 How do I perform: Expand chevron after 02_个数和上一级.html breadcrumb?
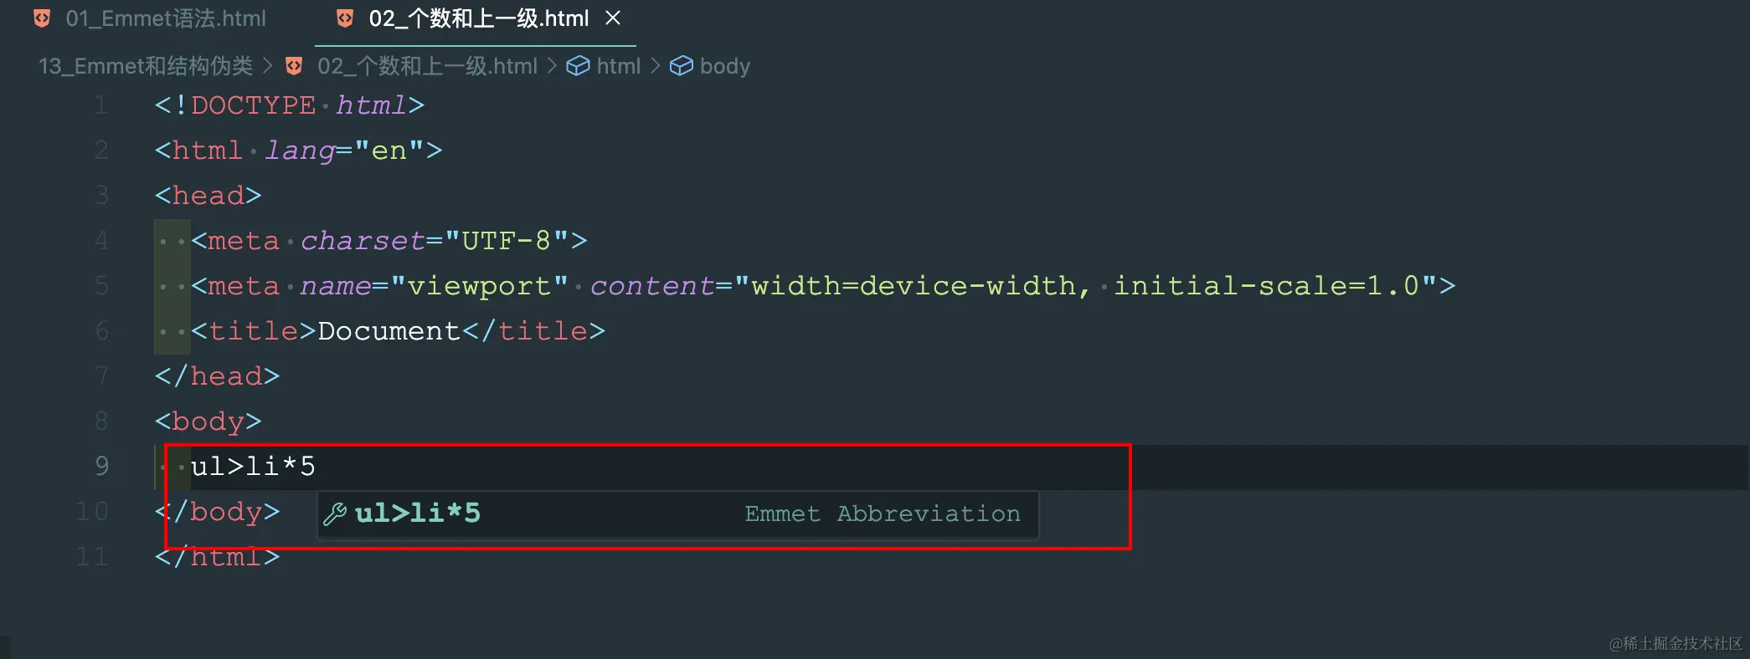[x=552, y=65]
